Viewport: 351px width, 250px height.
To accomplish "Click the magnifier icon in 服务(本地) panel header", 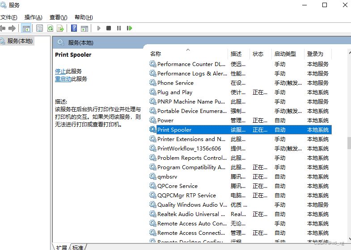I will point(61,42).
